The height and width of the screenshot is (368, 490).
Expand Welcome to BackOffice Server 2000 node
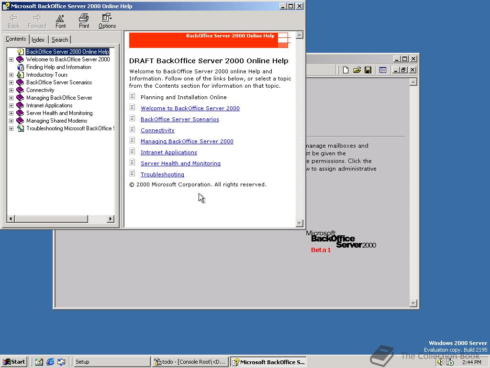(11, 59)
